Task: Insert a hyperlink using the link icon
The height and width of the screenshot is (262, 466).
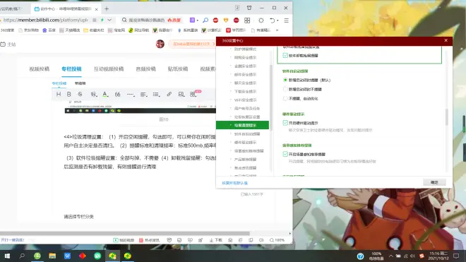Action: click(x=169, y=94)
